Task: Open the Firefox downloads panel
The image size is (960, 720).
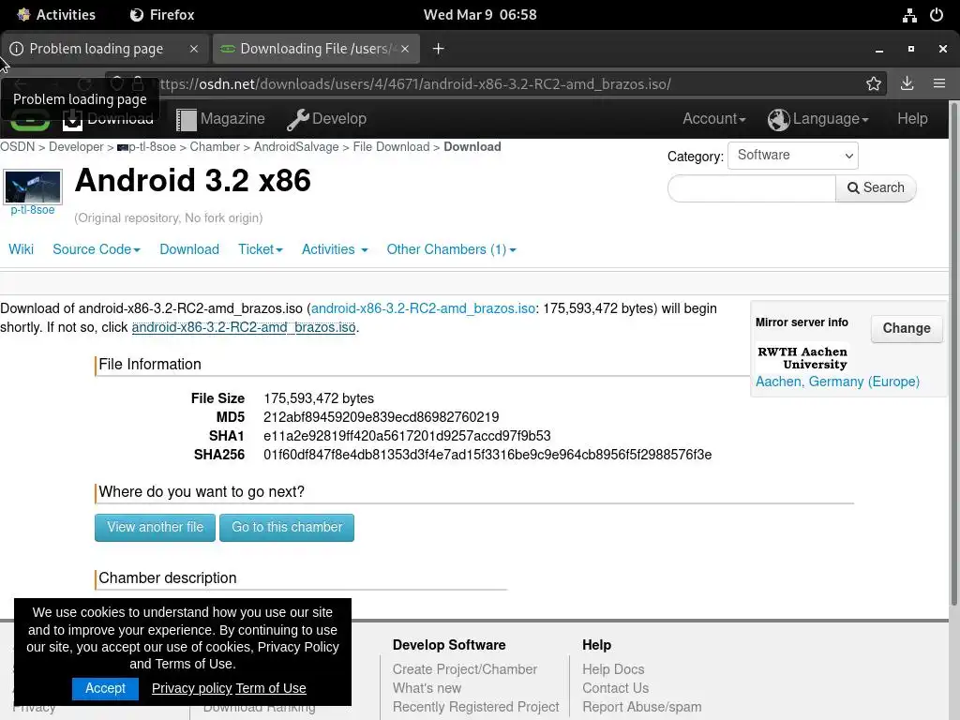Action: (907, 83)
